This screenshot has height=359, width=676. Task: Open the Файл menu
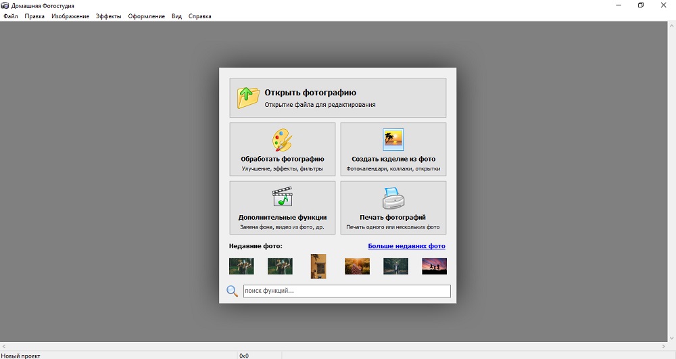tap(10, 16)
